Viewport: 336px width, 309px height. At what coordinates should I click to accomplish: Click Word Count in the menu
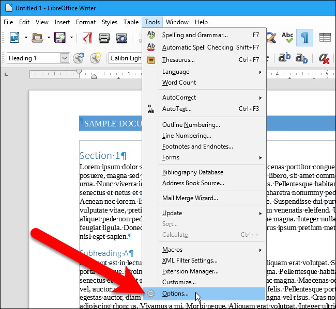179,83
